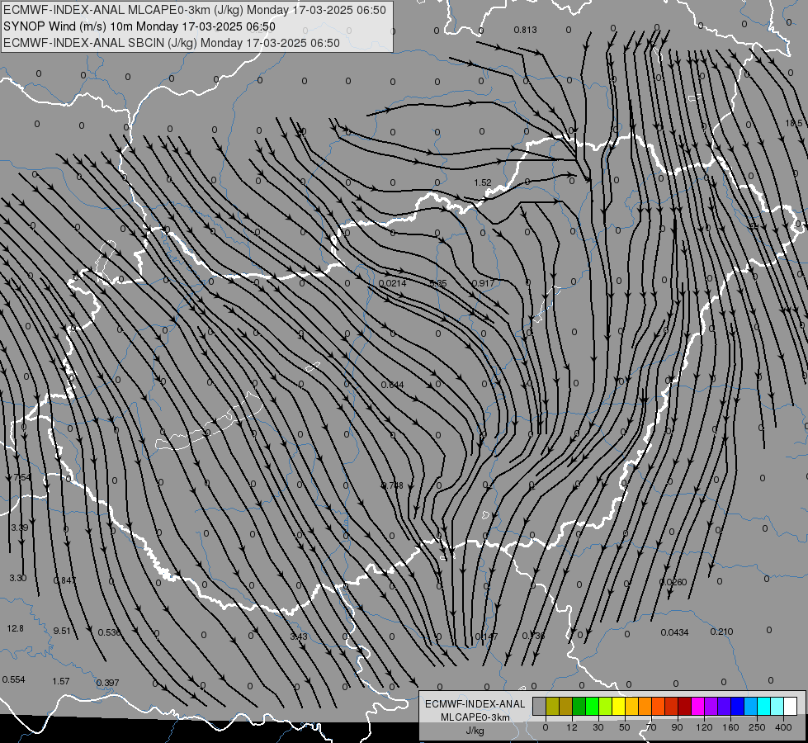Click the map value 9.51
This screenshot has height=743, width=808.
pyautogui.click(x=62, y=631)
